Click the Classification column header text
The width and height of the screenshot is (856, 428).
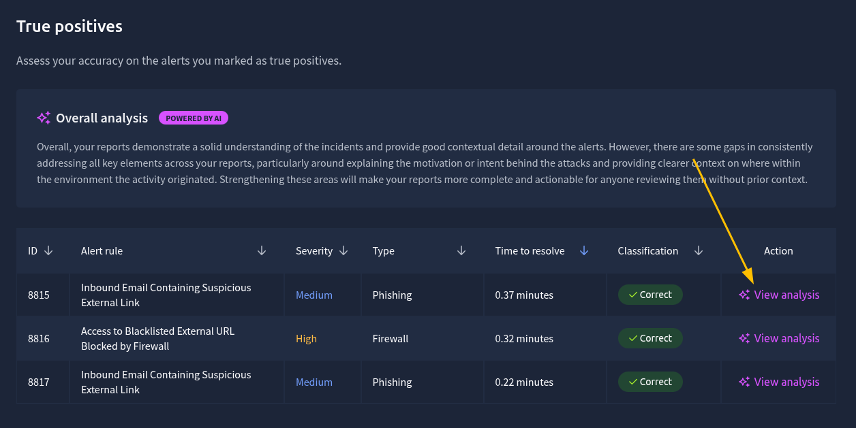click(648, 251)
